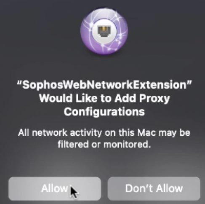Grant permission using the left Allow button
Image resolution: width=205 pixels, height=204 pixels.
[x=55, y=189]
